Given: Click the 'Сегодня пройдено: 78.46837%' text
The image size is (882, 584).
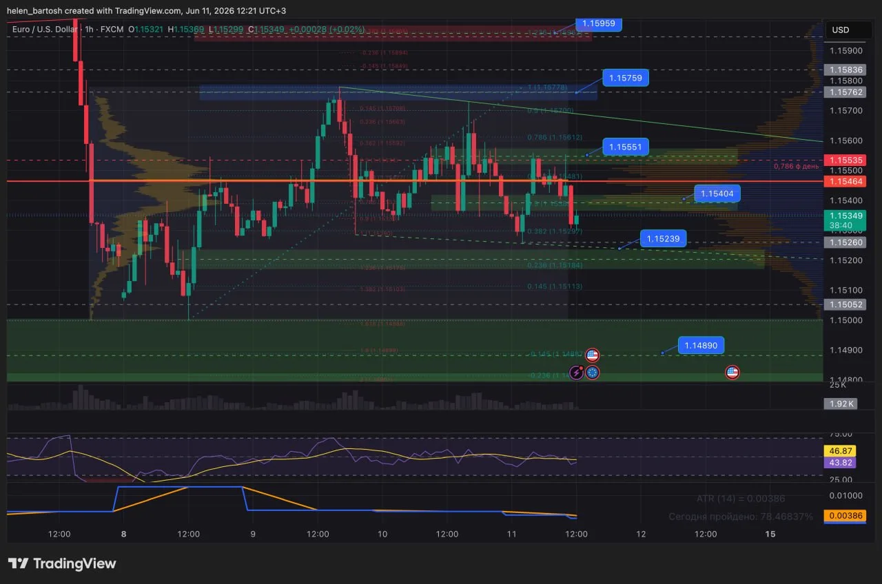Looking at the screenshot, I should [741, 516].
